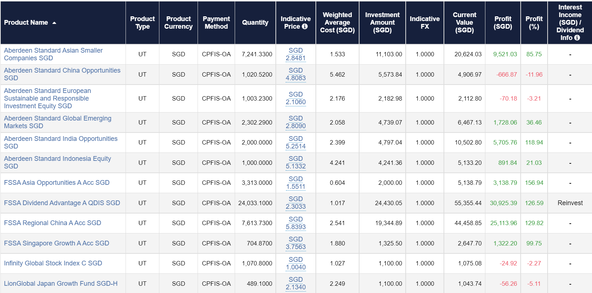
Task: Sort by Product Type column header
Action: point(142,23)
